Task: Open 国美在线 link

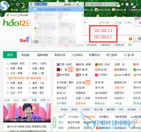Action: click(81, 103)
